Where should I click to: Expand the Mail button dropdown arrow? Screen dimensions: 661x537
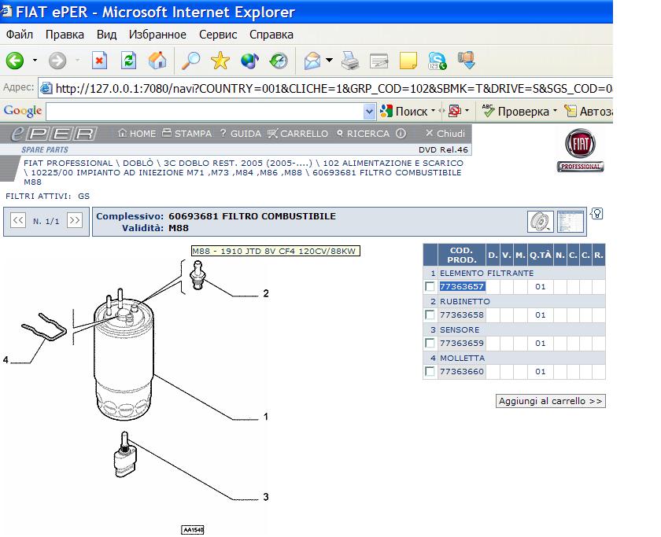(330, 61)
